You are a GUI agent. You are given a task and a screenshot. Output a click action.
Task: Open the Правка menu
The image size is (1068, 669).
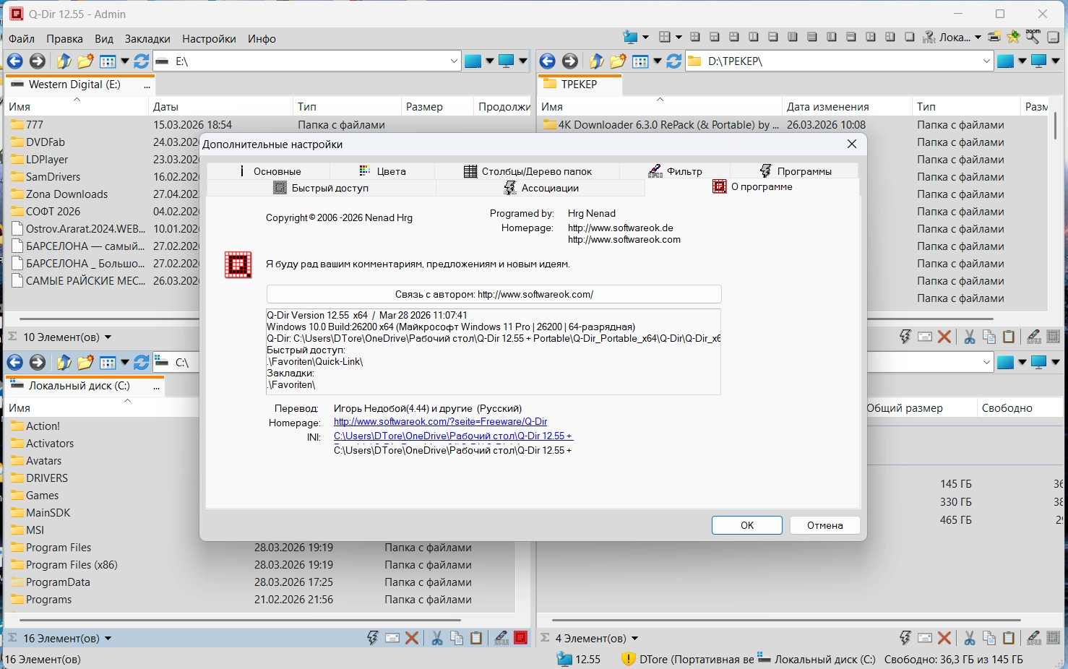(x=65, y=39)
